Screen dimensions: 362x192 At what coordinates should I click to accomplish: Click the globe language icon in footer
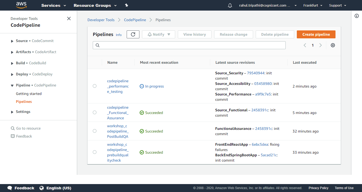42,188
